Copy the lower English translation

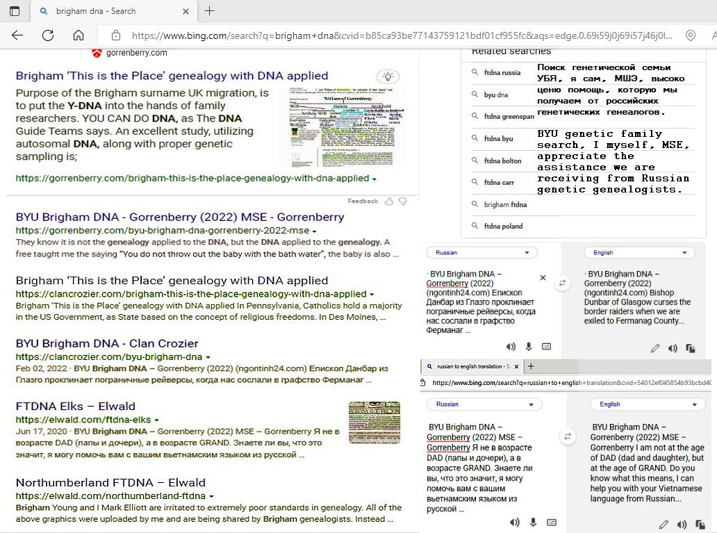click(700, 524)
